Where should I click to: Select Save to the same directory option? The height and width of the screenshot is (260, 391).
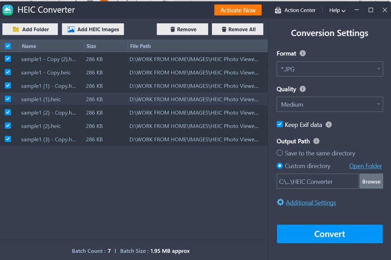click(280, 153)
